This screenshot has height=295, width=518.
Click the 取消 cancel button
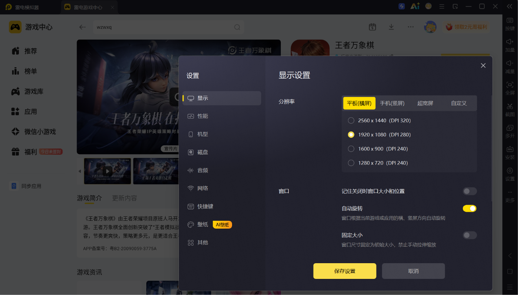(413, 271)
